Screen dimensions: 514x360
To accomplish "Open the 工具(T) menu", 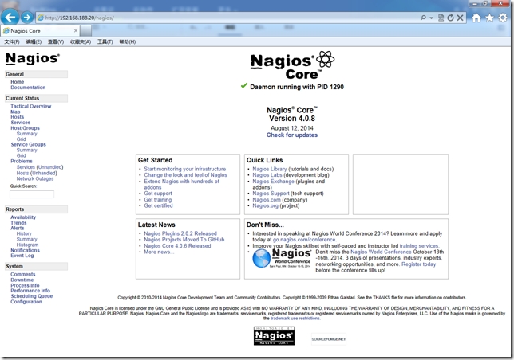I will (x=105, y=42).
